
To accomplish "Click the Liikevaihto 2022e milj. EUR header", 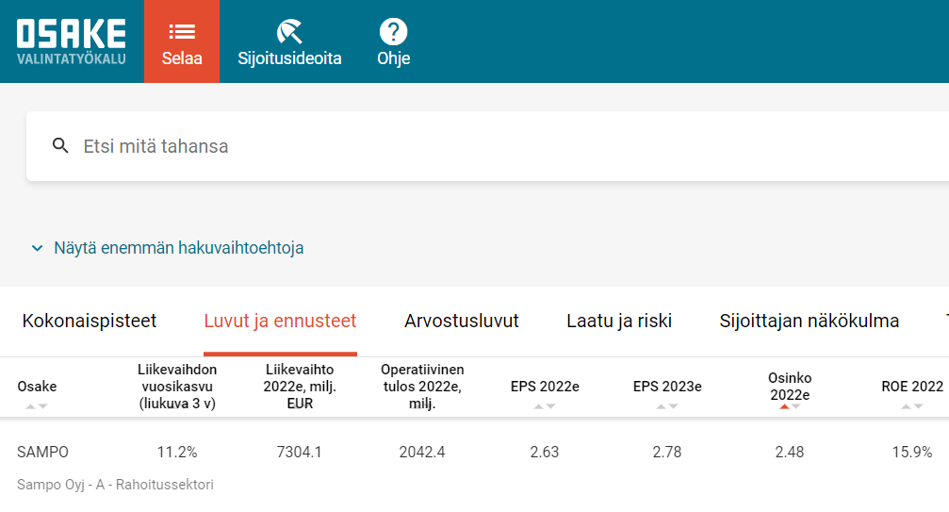I will click(x=300, y=386).
